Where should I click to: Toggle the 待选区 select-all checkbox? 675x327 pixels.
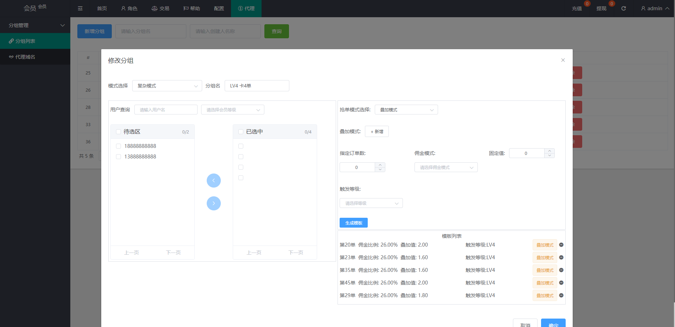(118, 132)
